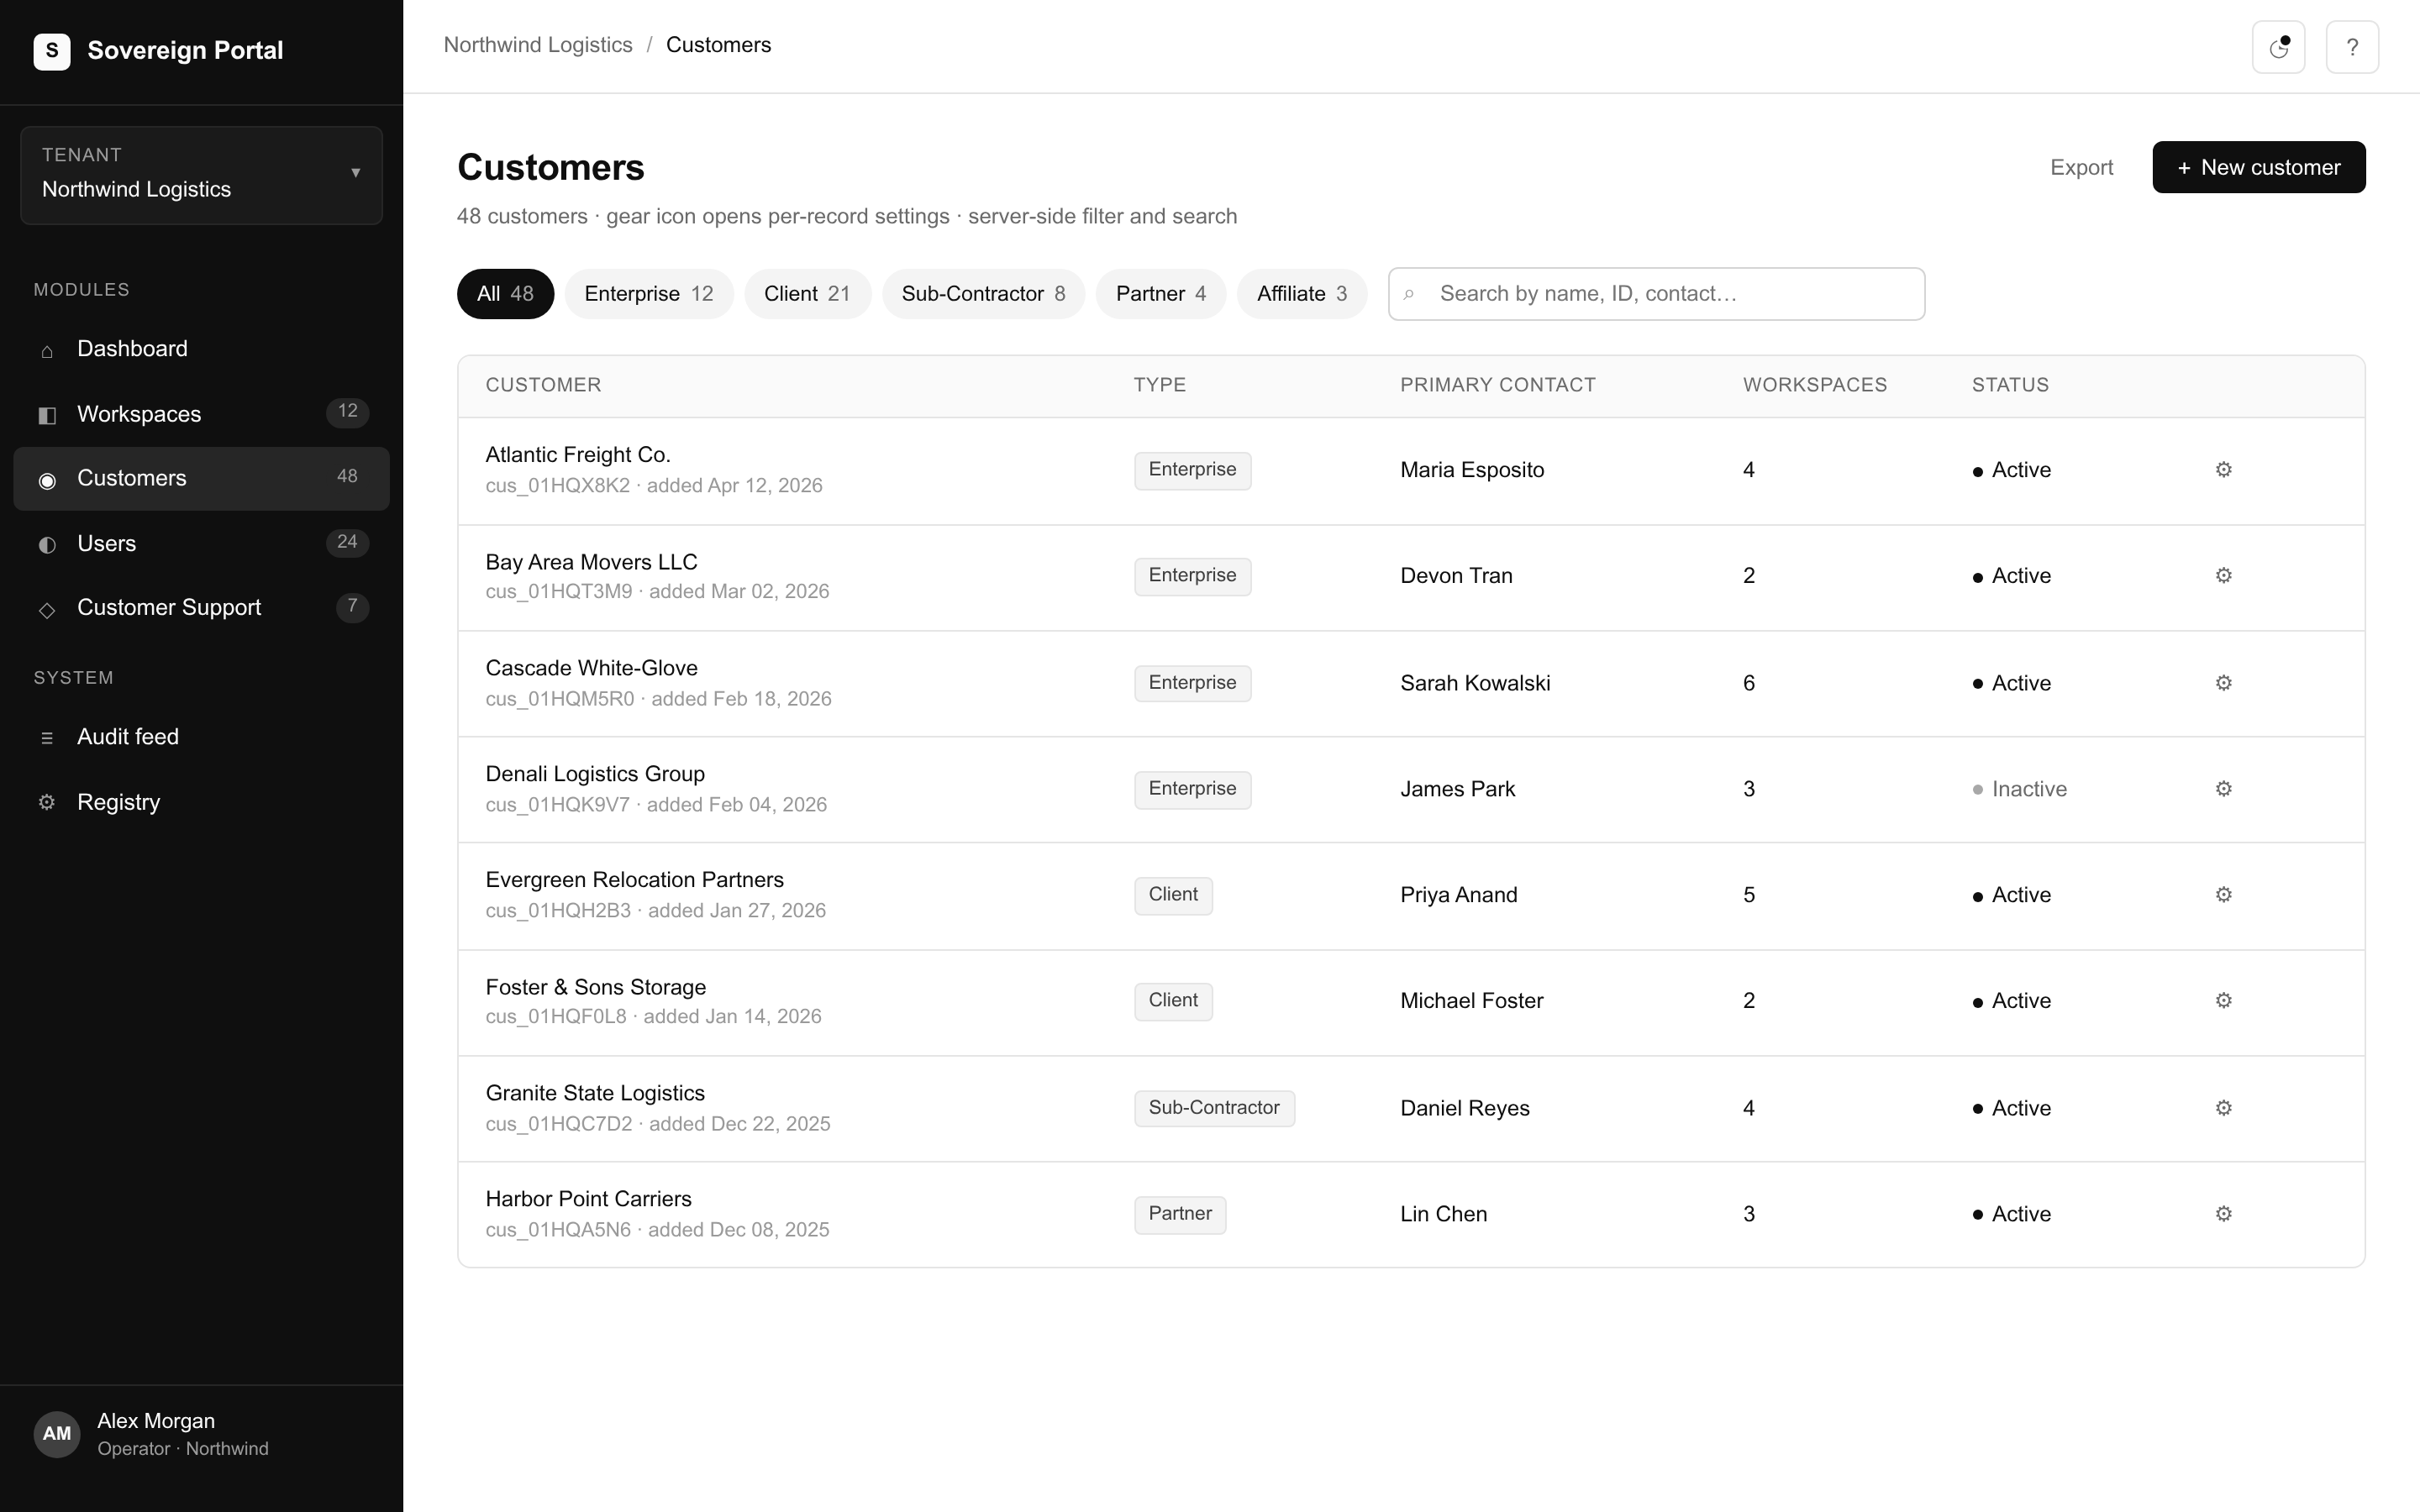The height and width of the screenshot is (1512, 2420).
Task: Click the Workspaces sidebar icon
Action: [x=47, y=415]
